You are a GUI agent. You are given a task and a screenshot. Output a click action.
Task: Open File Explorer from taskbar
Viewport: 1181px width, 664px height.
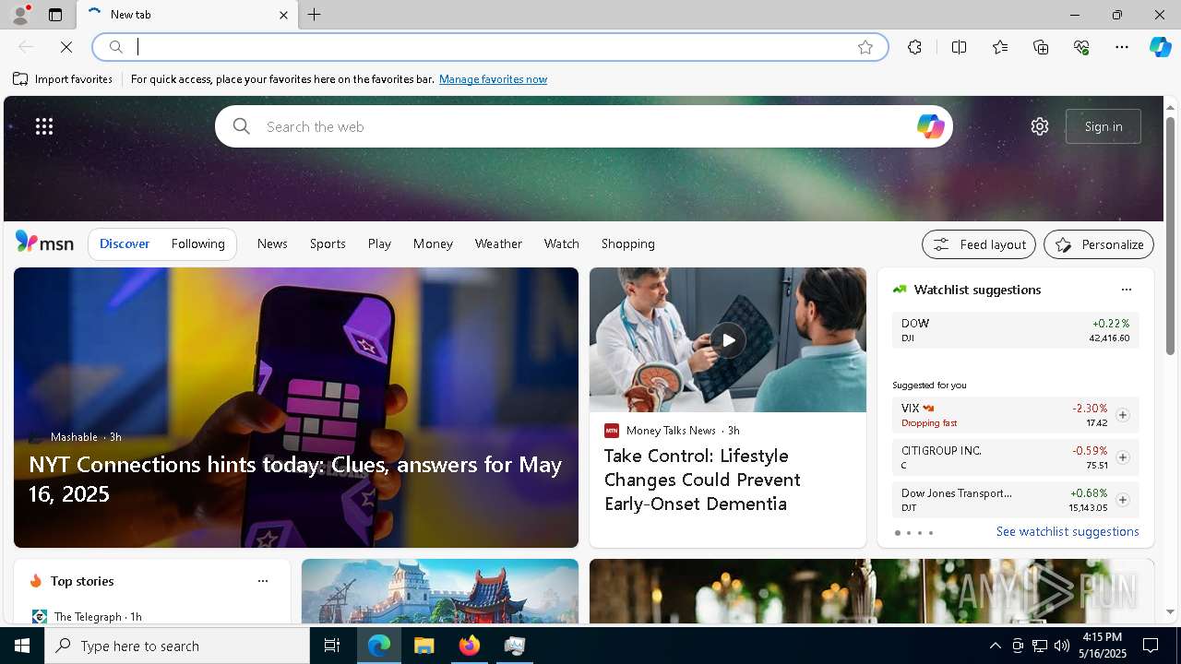(x=423, y=646)
